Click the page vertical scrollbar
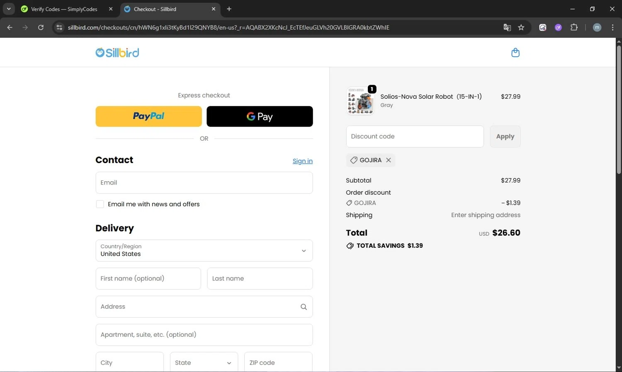 coord(619,110)
